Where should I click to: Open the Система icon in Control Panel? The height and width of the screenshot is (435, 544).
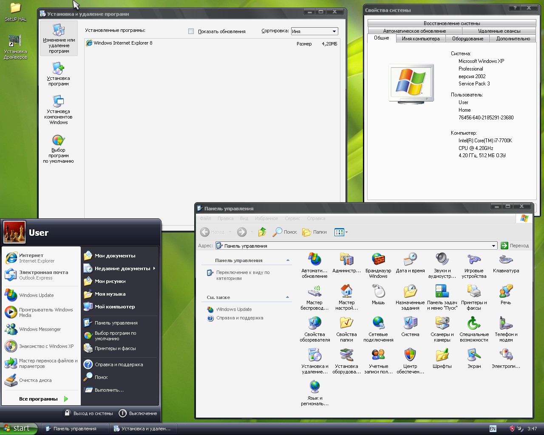[410, 327]
